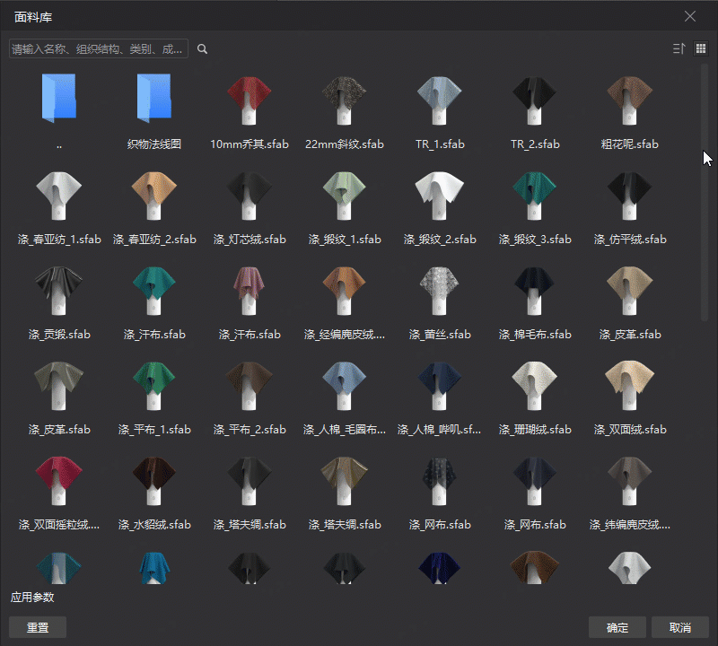The width and height of the screenshot is (718, 646).
Task: Pick the 涤_蕾丝.sfab lace fabric
Action: tap(440, 291)
